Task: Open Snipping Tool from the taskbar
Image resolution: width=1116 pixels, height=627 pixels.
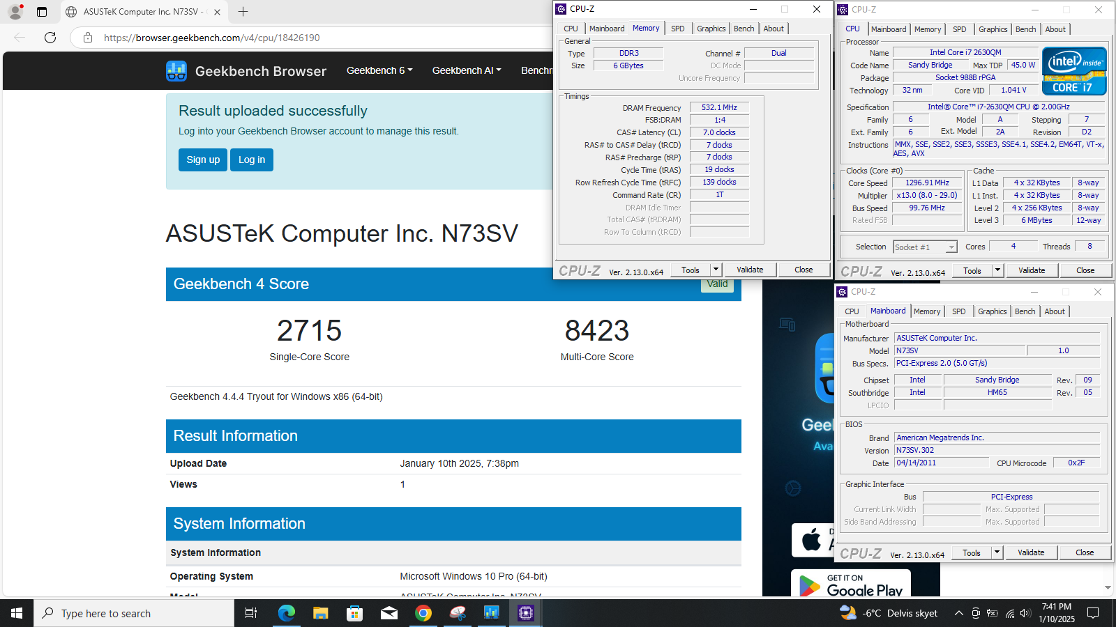Action: point(457,613)
